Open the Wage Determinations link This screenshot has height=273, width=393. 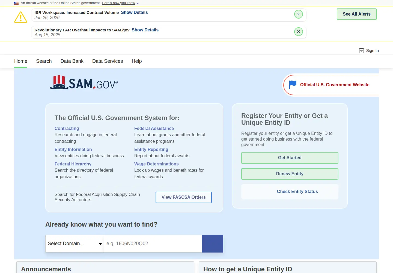(x=156, y=164)
